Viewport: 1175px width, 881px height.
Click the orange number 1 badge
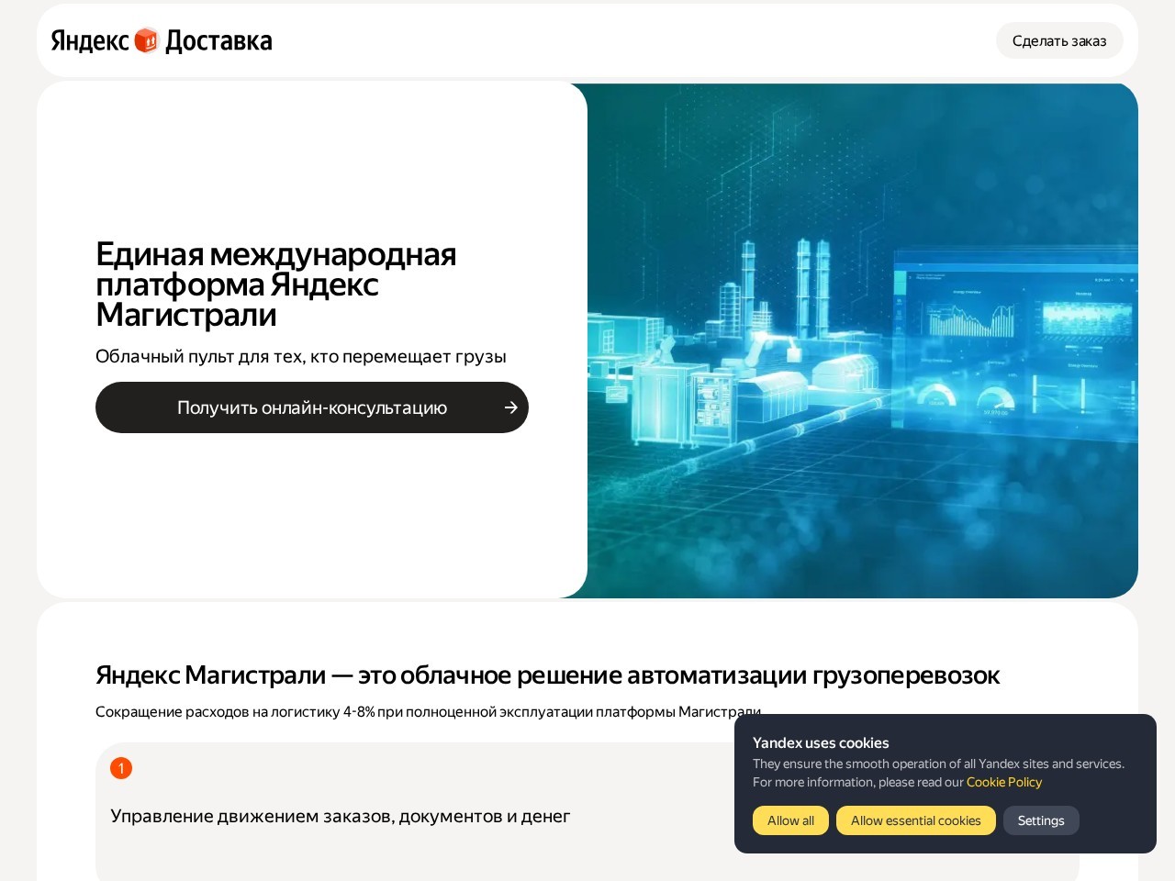coord(121,768)
